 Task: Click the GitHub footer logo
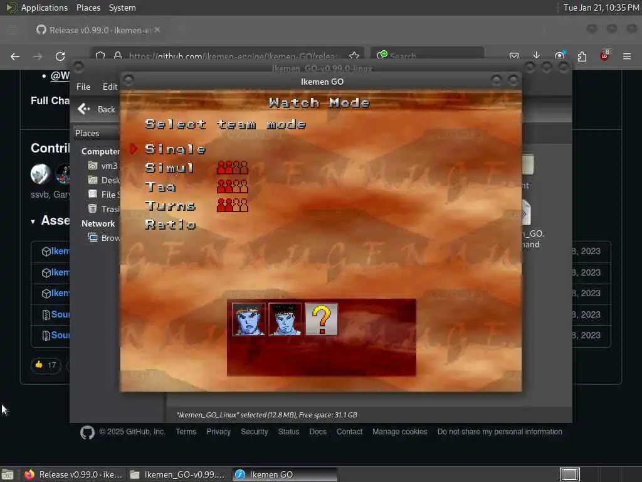[x=87, y=432]
